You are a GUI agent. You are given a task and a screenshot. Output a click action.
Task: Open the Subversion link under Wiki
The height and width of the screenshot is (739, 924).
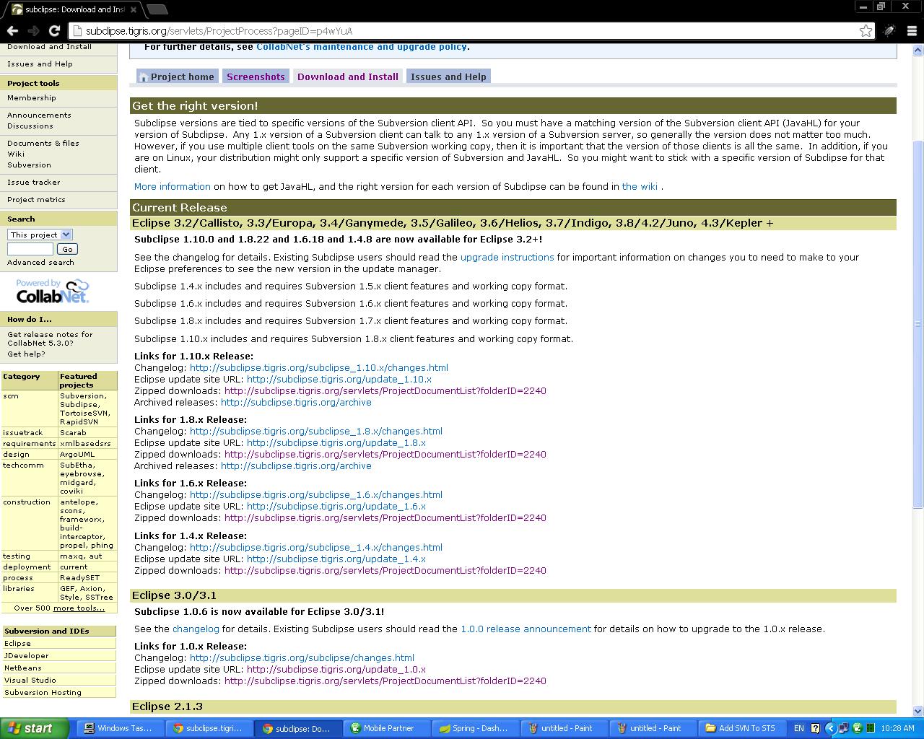29,165
